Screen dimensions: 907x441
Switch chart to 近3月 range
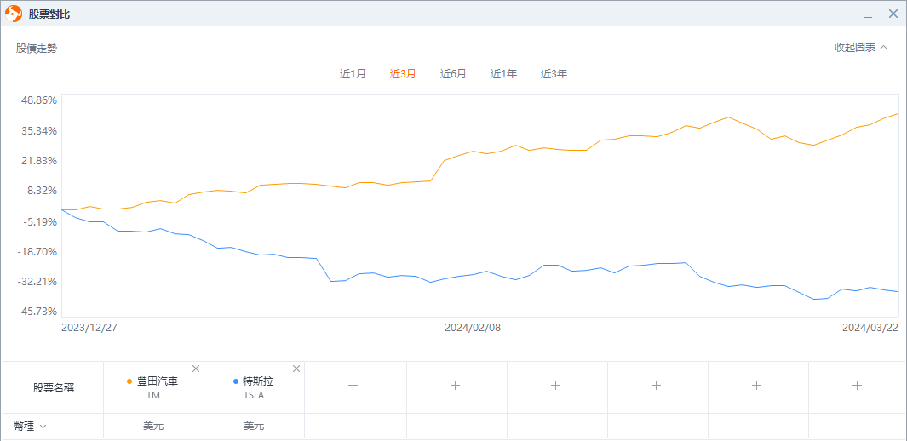click(403, 74)
